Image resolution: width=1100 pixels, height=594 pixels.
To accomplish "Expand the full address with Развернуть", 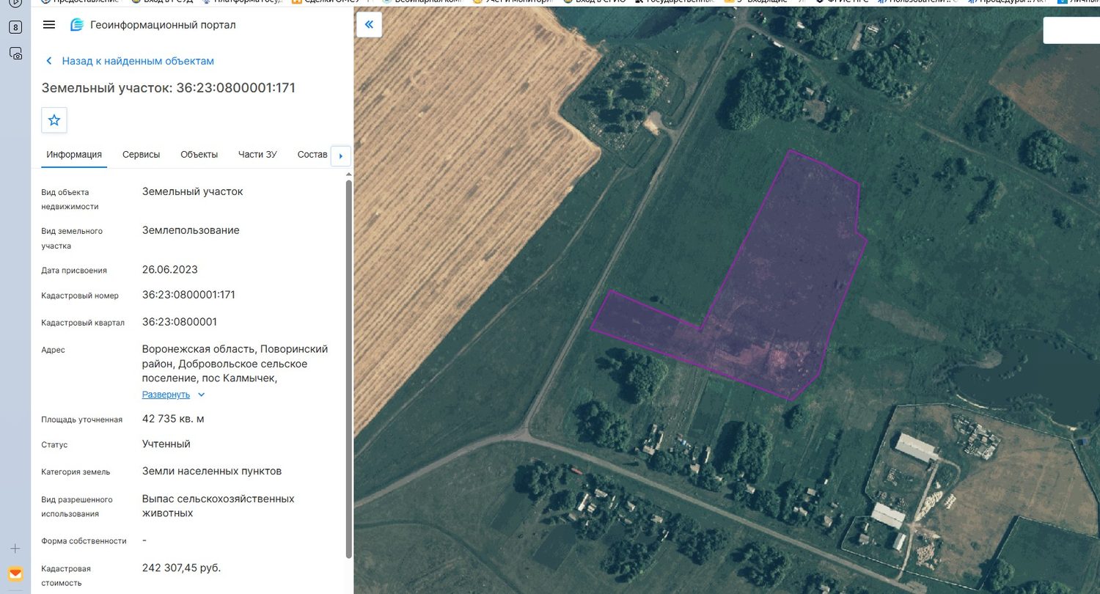I will click(174, 395).
